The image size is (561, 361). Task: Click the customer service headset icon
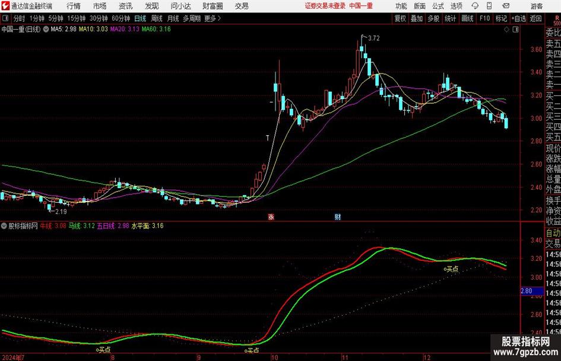click(475, 6)
